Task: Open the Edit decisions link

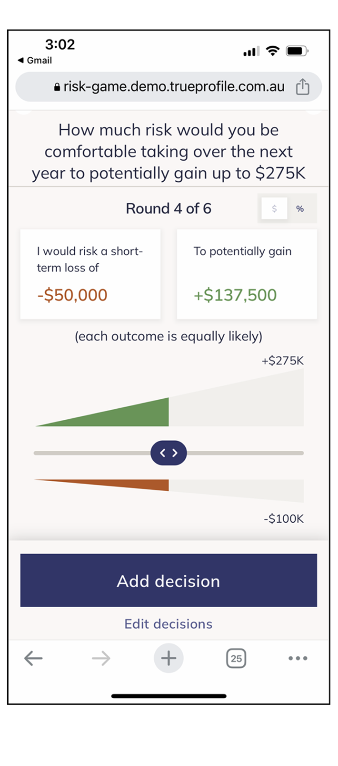Action: [x=169, y=624]
